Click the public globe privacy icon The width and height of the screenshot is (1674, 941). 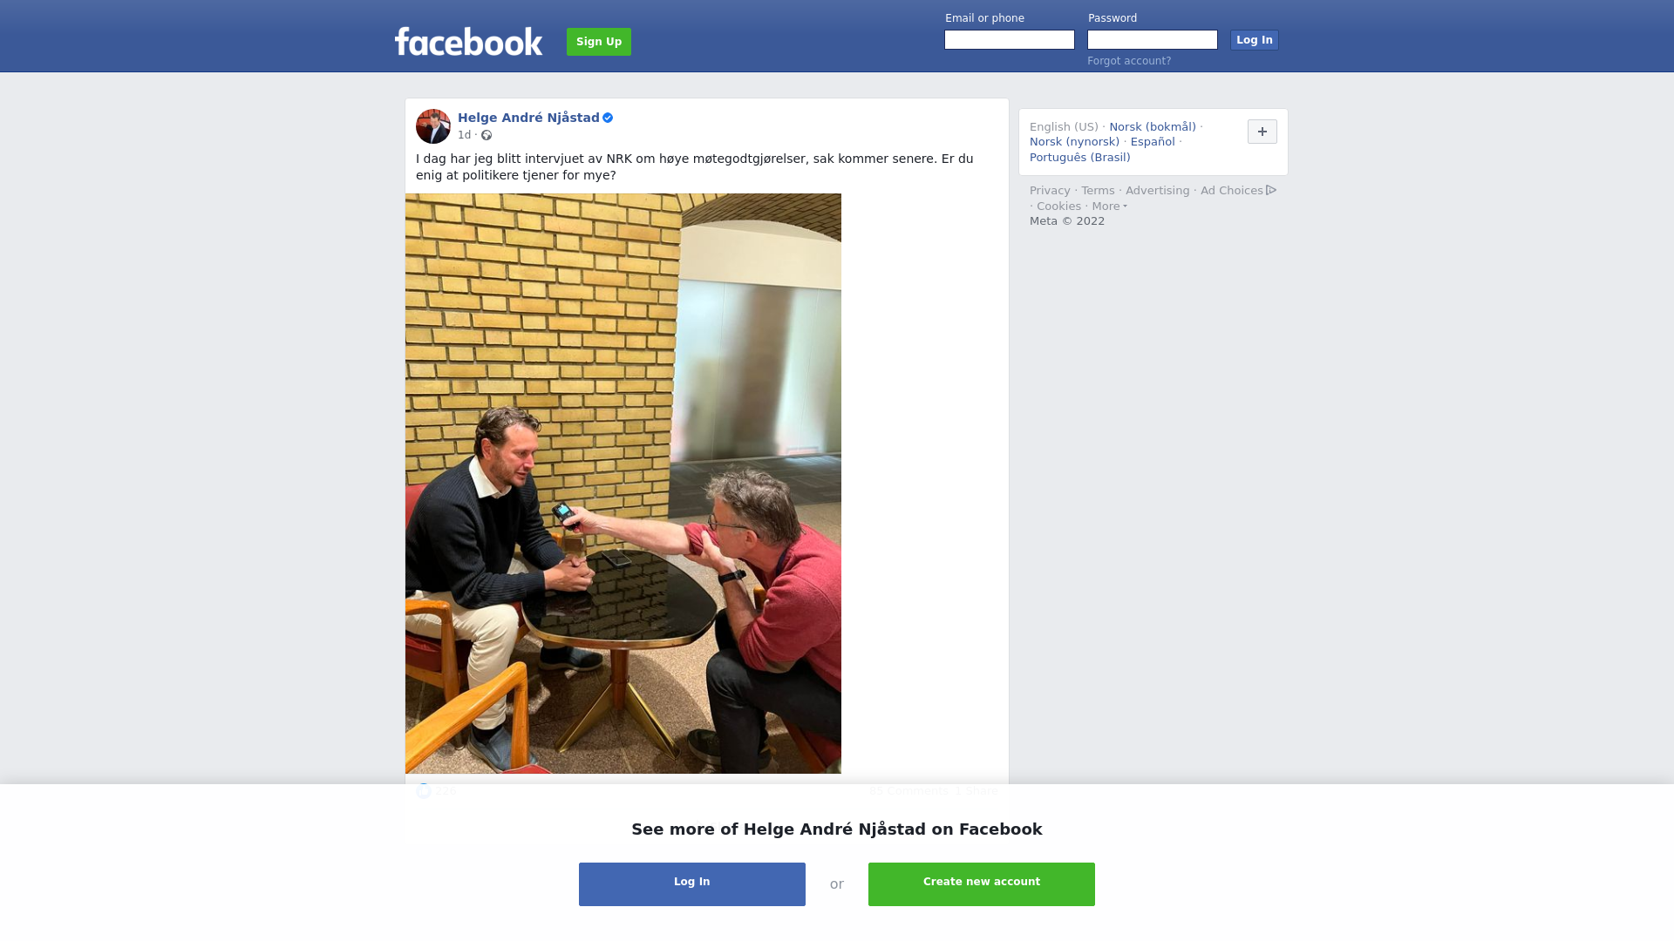(487, 135)
